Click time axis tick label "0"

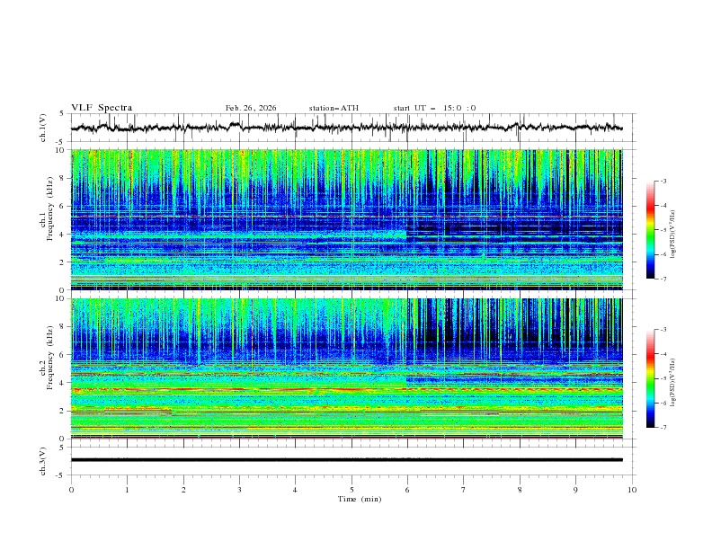[x=71, y=490]
